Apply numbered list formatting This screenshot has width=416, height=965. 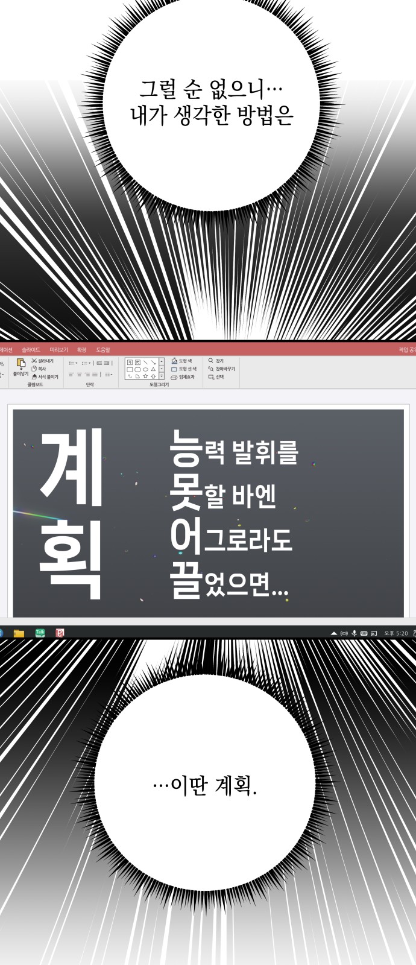click(x=84, y=363)
